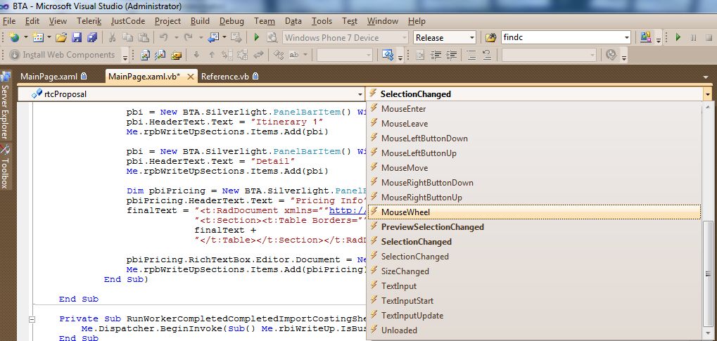Select MouseRightButtonDown event
The width and height of the screenshot is (717, 341).
[x=534, y=182]
